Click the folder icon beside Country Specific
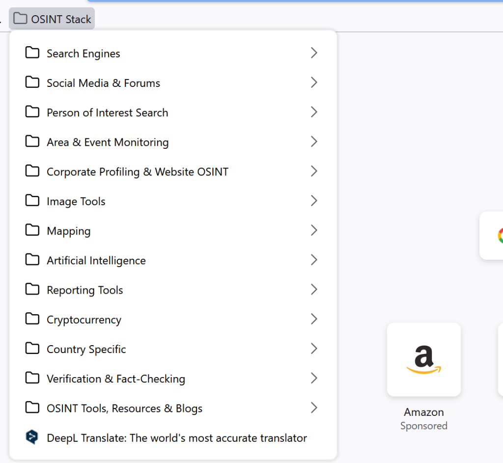503x463 pixels. (x=32, y=348)
